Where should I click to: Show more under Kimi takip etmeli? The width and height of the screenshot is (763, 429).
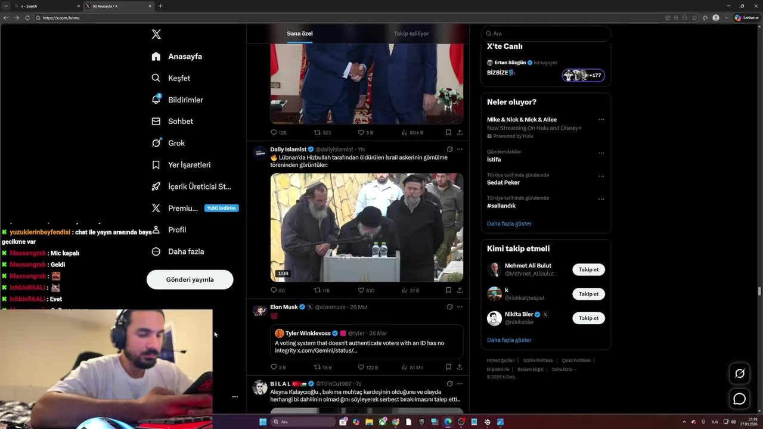point(509,340)
